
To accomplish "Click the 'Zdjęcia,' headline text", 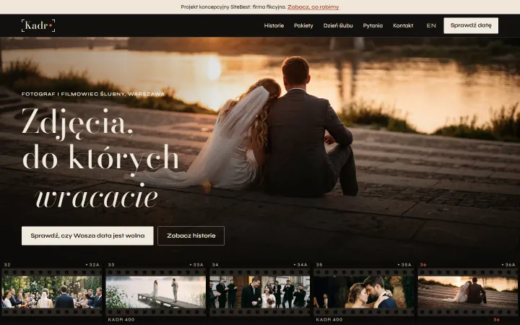I will click(x=77, y=123).
